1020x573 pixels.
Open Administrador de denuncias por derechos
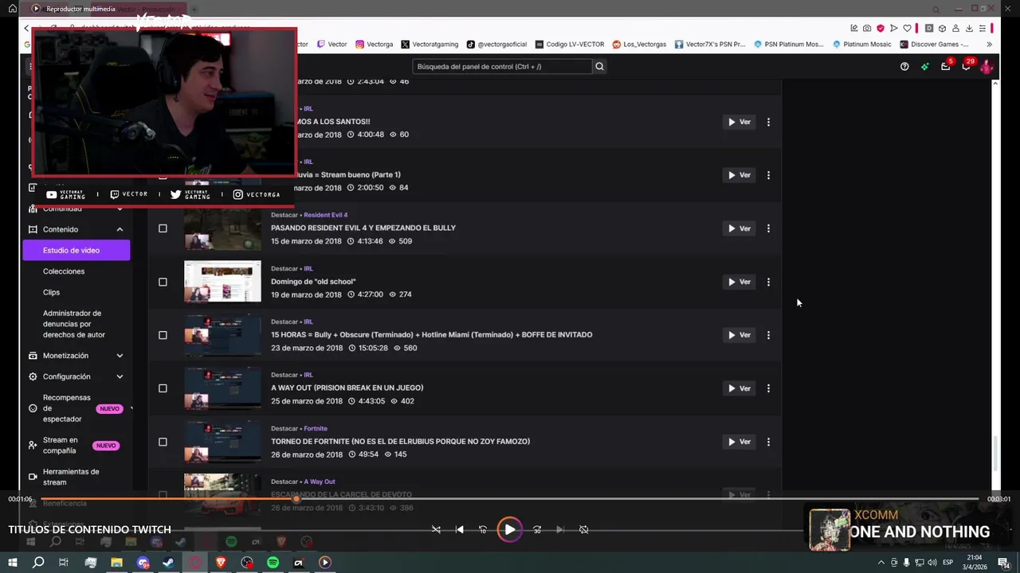click(x=74, y=324)
